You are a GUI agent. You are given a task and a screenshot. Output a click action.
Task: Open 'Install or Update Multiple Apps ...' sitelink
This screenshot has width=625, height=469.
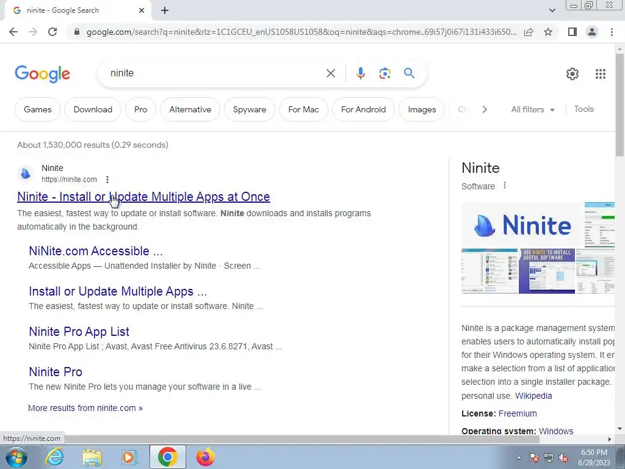click(118, 291)
